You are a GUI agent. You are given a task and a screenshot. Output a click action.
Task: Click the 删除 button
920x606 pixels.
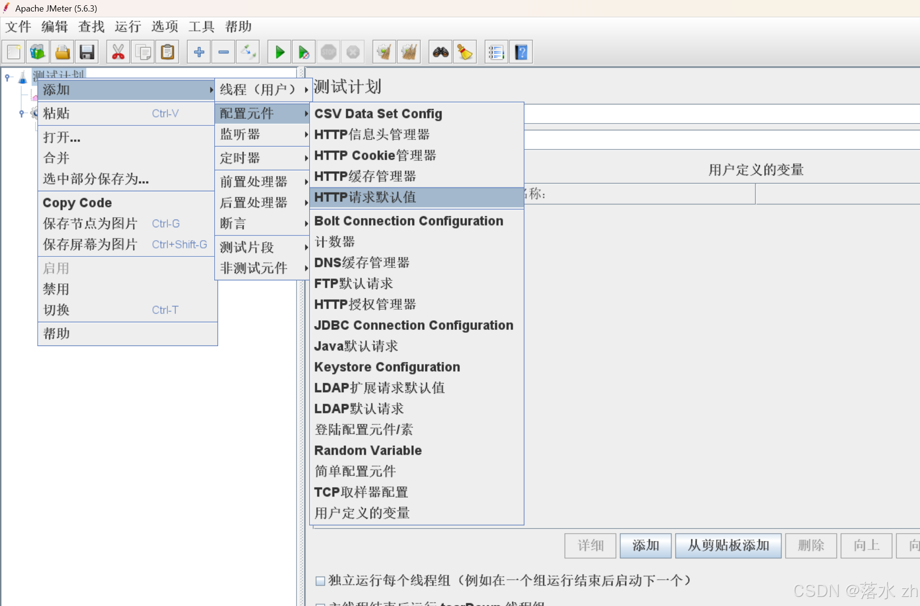click(811, 546)
